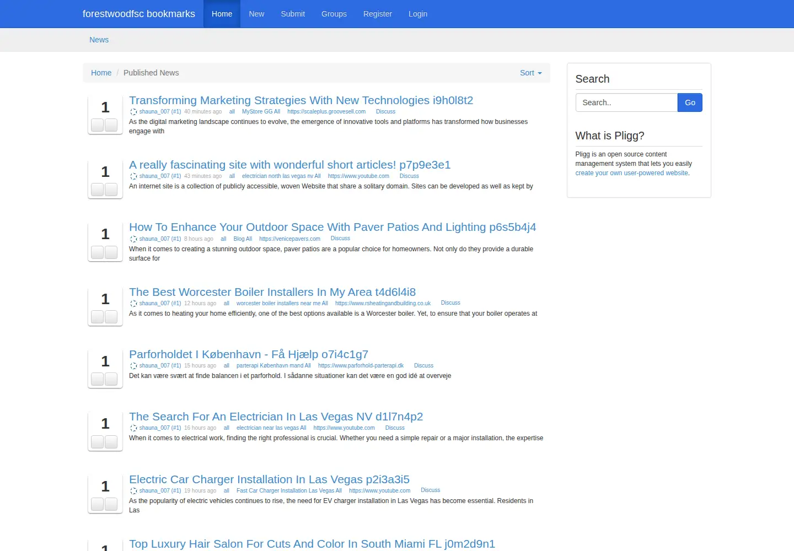Open the Login page
Image resolution: width=794 pixels, height=551 pixels.
418,14
